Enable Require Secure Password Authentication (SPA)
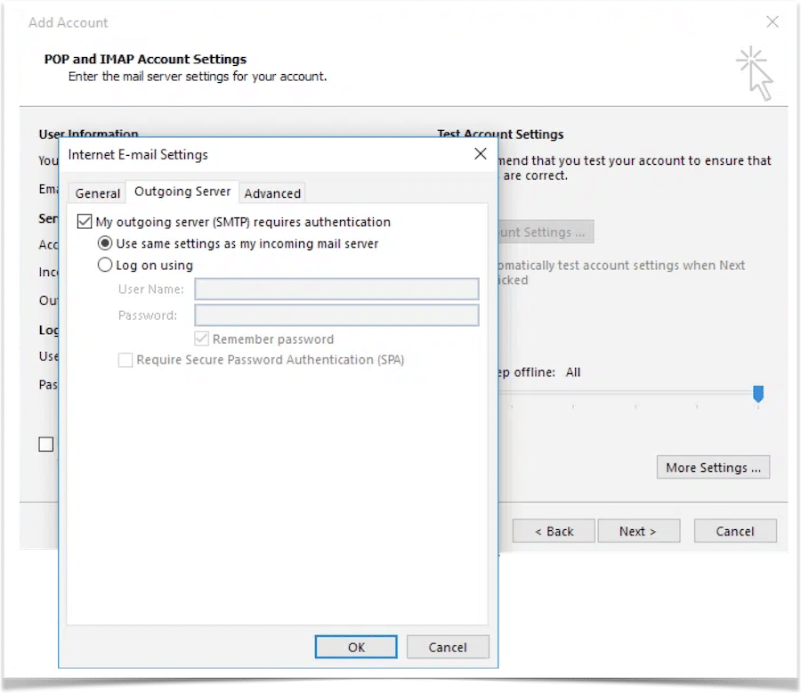 pyautogui.click(x=125, y=360)
